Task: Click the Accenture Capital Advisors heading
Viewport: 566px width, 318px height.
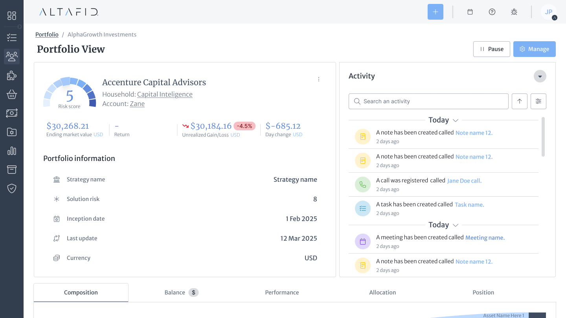Action: point(154,82)
